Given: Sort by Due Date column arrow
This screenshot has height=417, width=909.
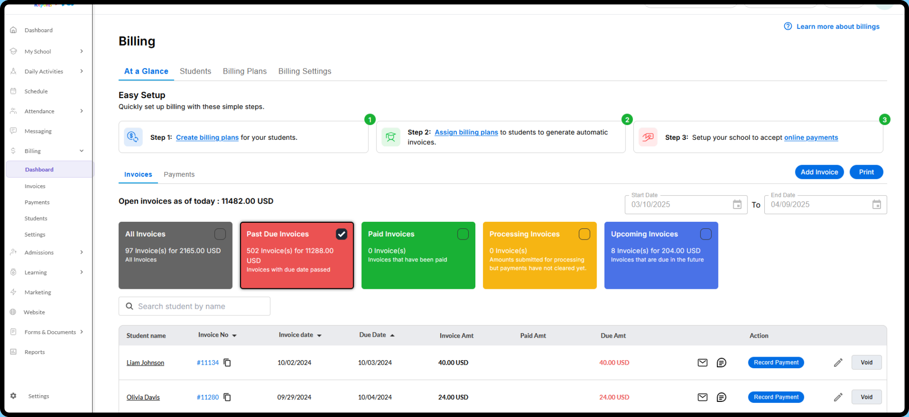Looking at the screenshot, I should 392,335.
